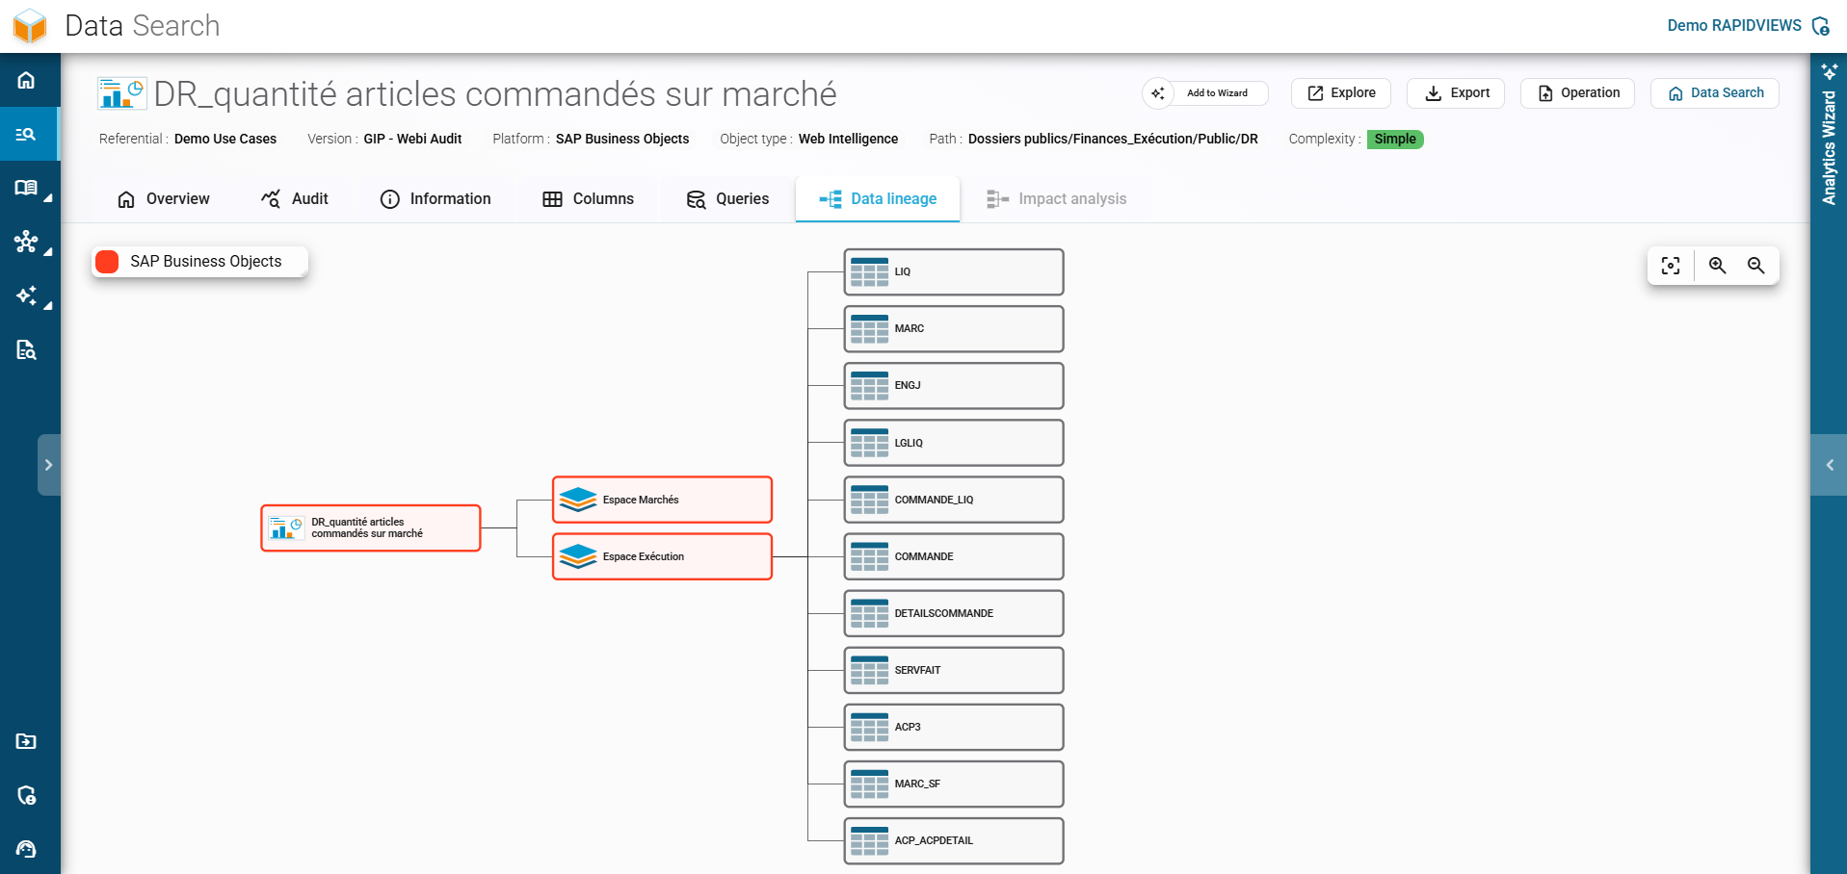The width and height of the screenshot is (1847, 874).
Task: Open the Columns tab
Action: coord(588,199)
